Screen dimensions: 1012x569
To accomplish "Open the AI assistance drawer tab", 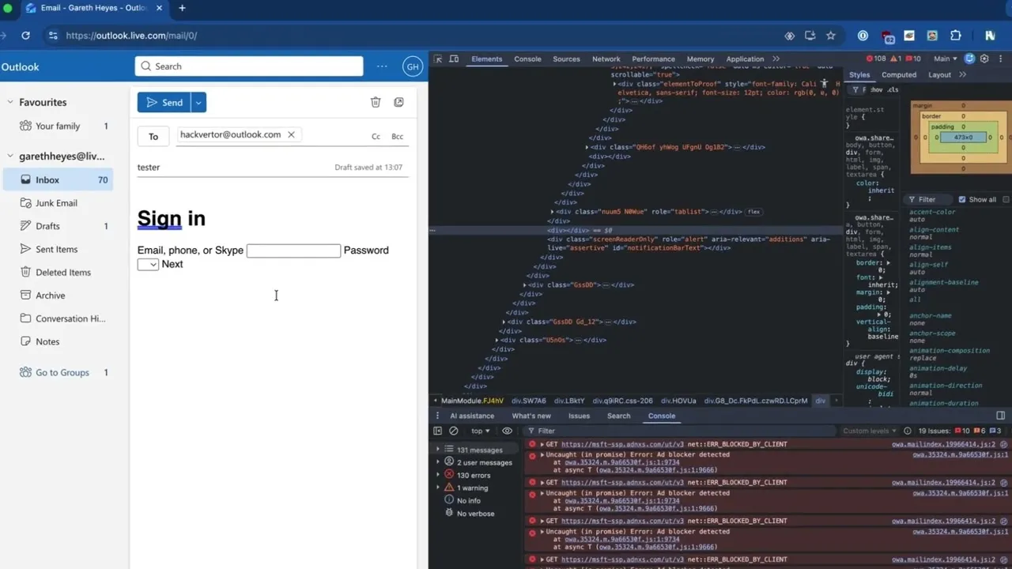I will (472, 416).
